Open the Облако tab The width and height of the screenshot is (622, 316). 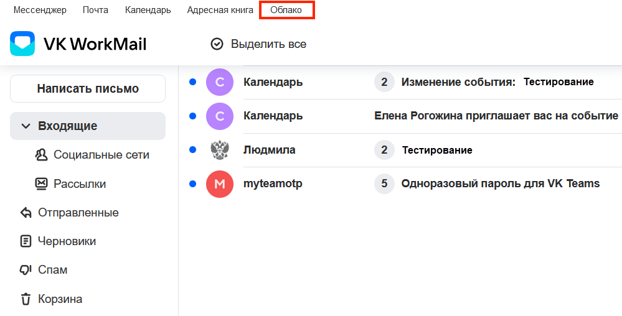click(x=286, y=10)
